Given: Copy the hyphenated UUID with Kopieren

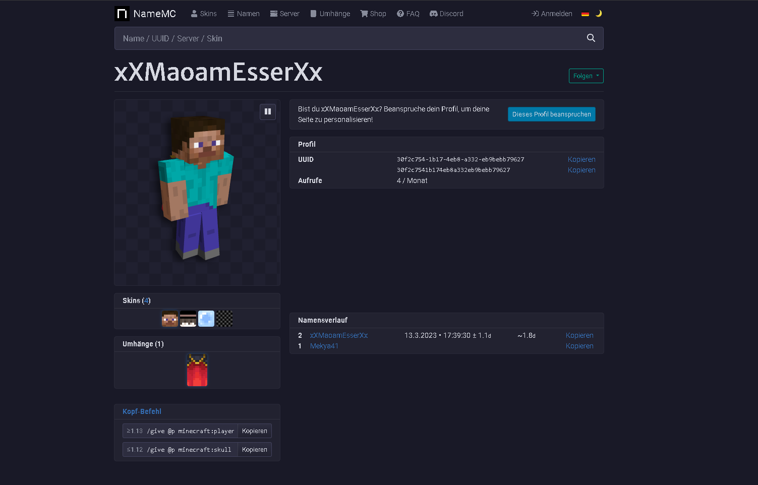Looking at the screenshot, I should coord(581,159).
